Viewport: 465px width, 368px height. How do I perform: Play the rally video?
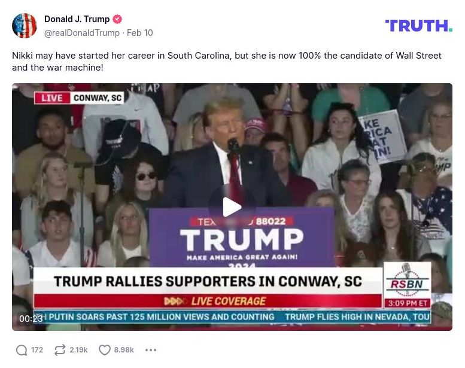pyautogui.click(x=232, y=207)
